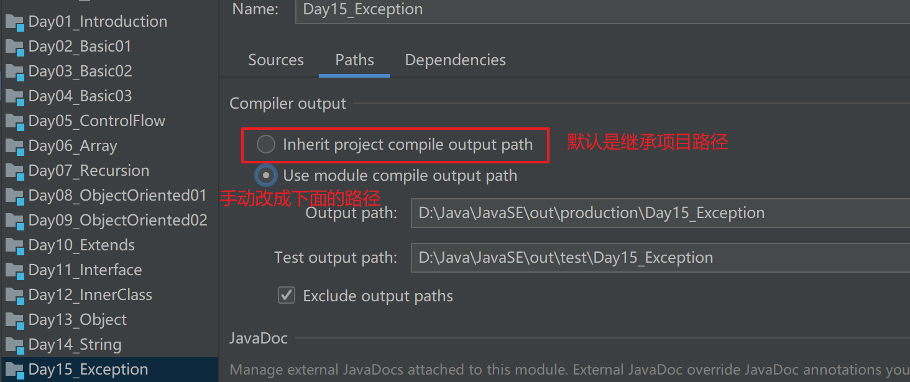
Task: Select the Day04_Basic03 module name
Action: pyautogui.click(x=80, y=96)
